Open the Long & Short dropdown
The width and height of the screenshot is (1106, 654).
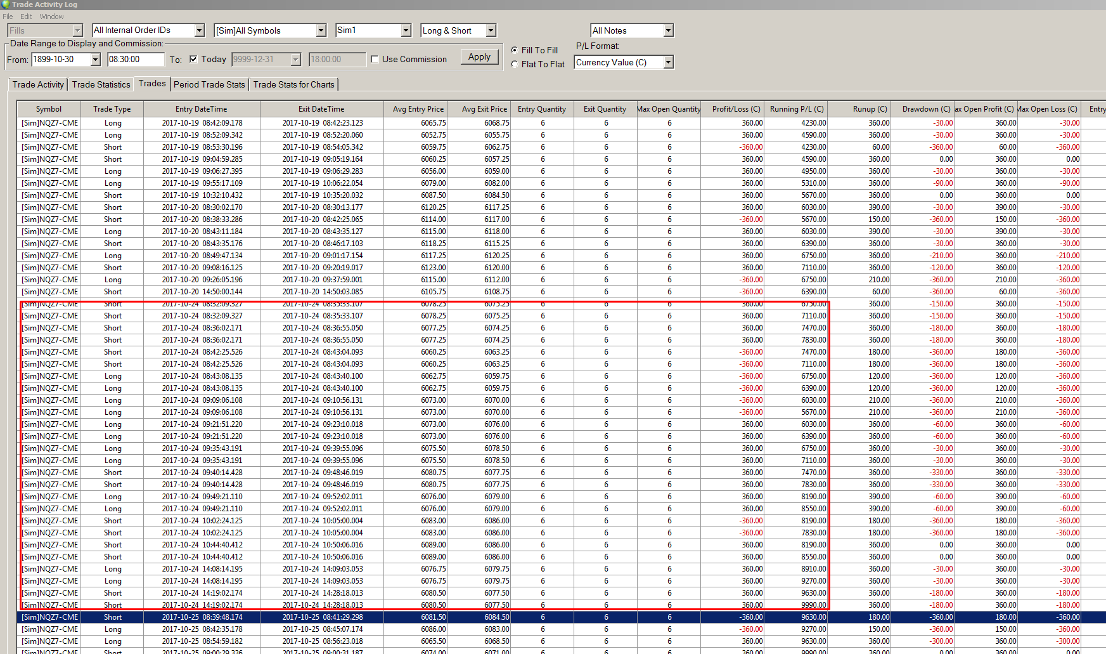pyautogui.click(x=491, y=30)
